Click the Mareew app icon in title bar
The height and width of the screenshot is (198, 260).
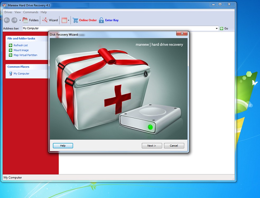(x=4, y=5)
